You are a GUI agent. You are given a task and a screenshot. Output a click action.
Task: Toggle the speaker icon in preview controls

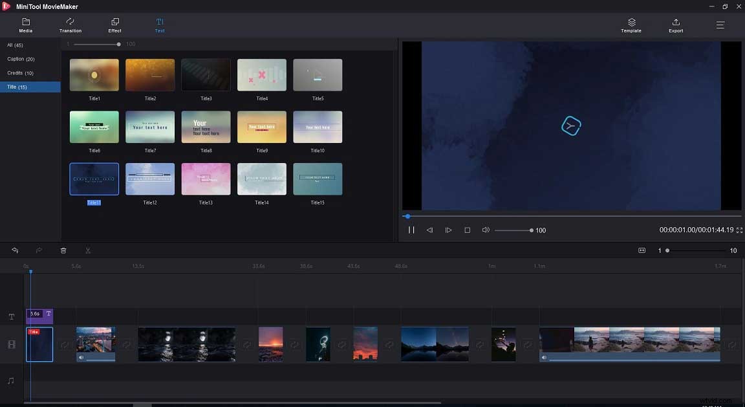click(486, 230)
